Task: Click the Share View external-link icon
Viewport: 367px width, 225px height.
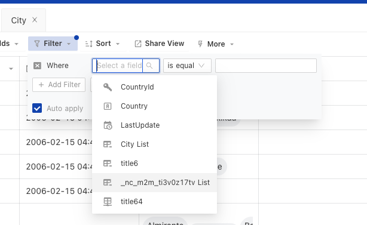Action: pyautogui.click(x=138, y=44)
